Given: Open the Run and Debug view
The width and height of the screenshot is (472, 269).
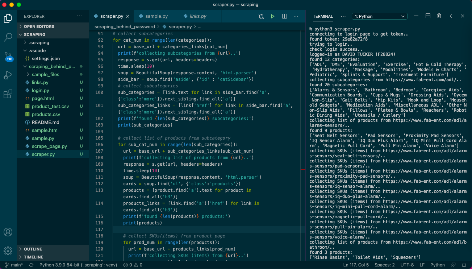Looking at the screenshot, I should tap(8, 75).
